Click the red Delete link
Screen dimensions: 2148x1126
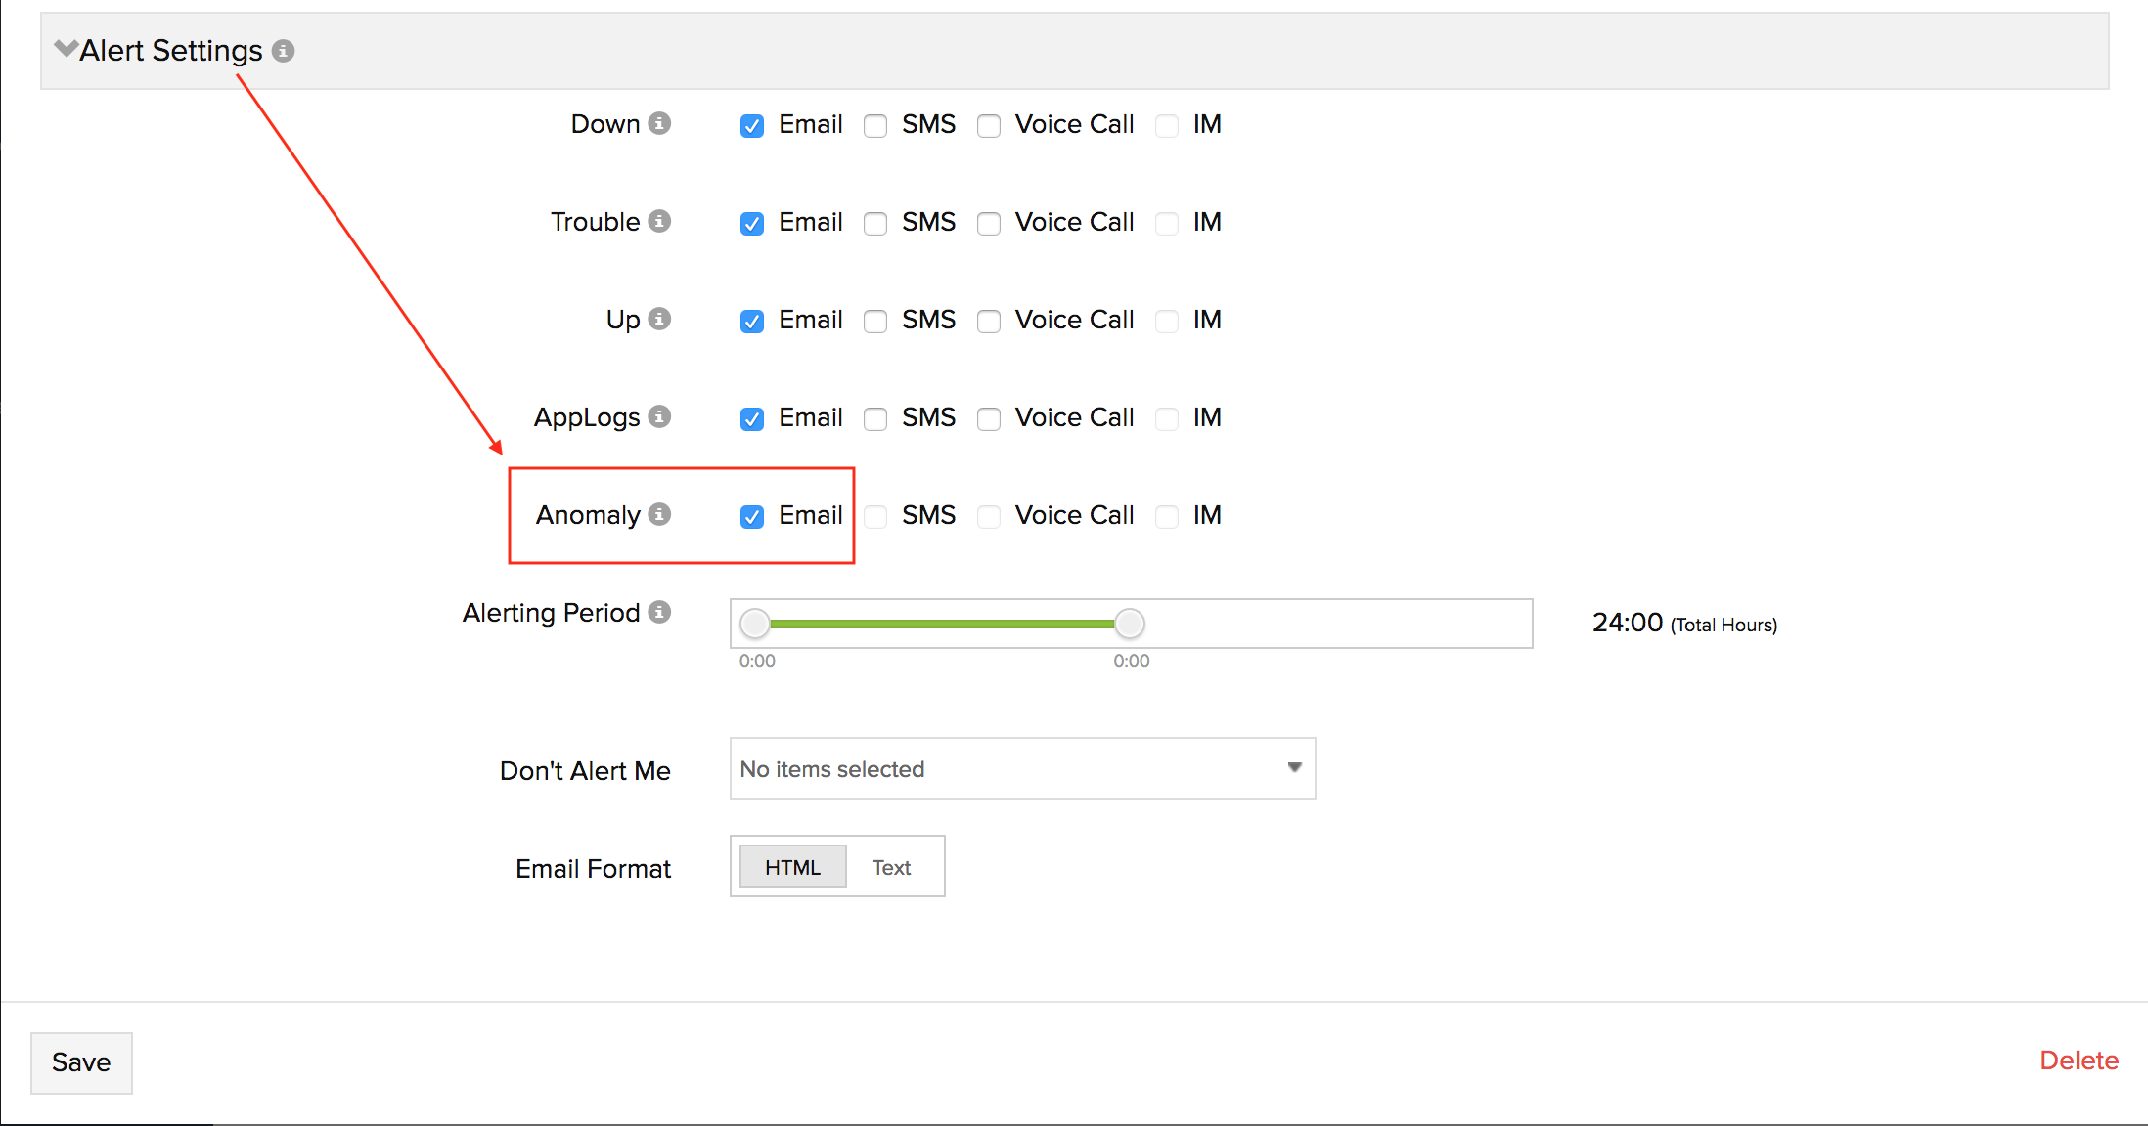(2079, 1061)
